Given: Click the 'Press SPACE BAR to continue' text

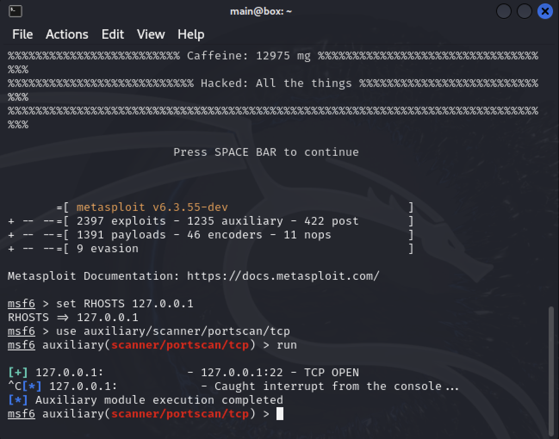Looking at the screenshot, I should pos(266,152).
